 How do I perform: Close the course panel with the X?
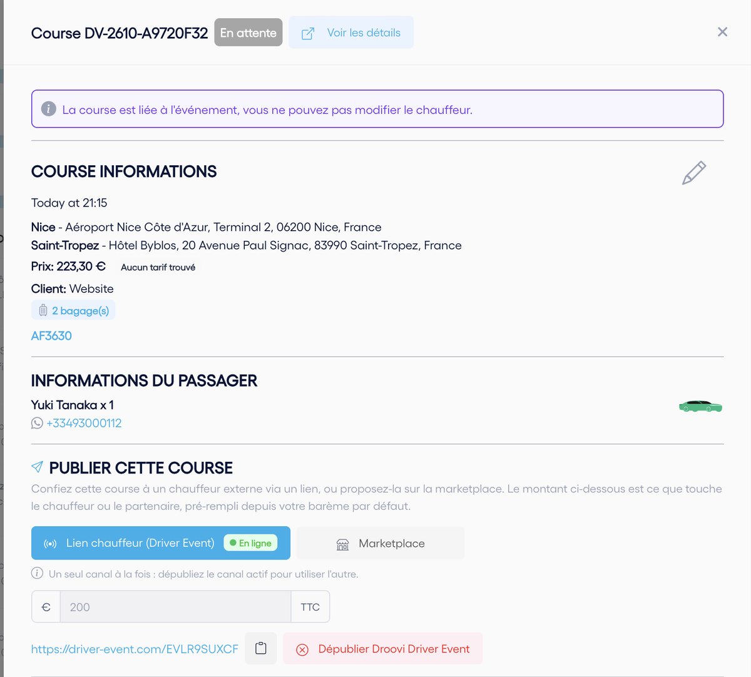[722, 32]
